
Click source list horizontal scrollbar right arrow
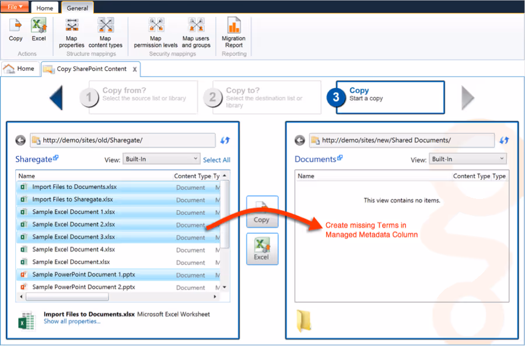click(x=215, y=297)
